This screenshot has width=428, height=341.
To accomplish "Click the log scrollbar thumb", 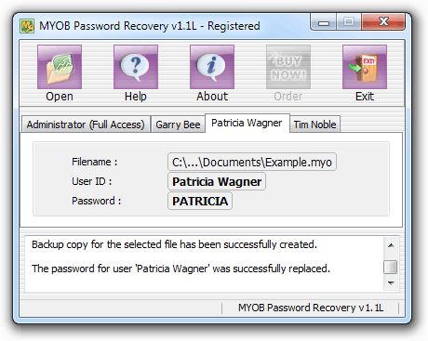I will coord(391,267).
